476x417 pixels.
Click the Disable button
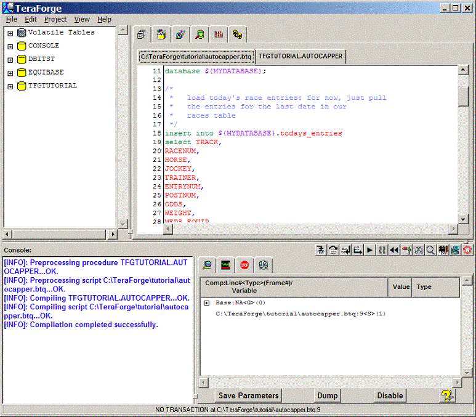[390, 395]
